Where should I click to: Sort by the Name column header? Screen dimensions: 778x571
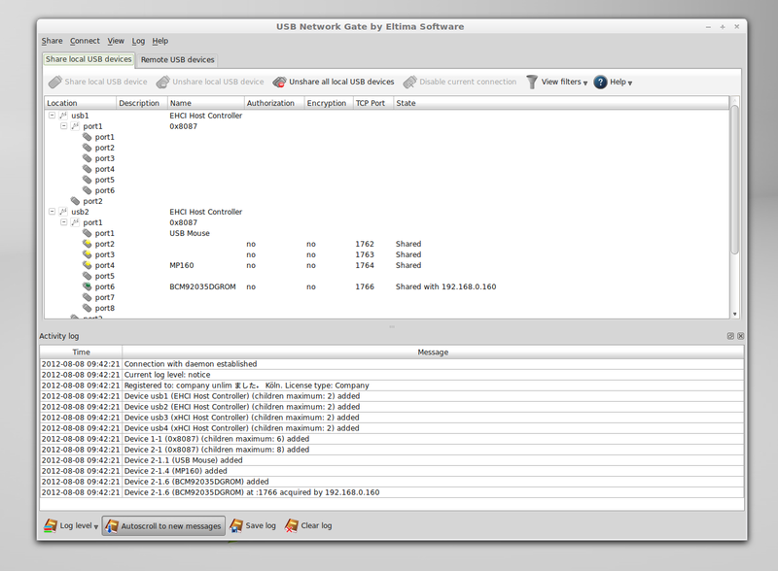206,103
